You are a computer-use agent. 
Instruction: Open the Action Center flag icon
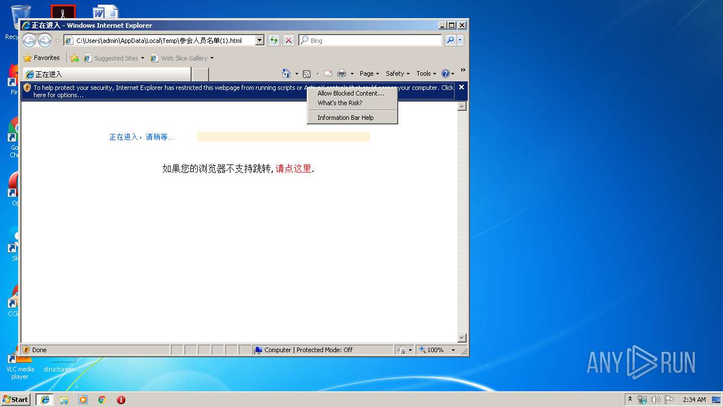(669, 400)
